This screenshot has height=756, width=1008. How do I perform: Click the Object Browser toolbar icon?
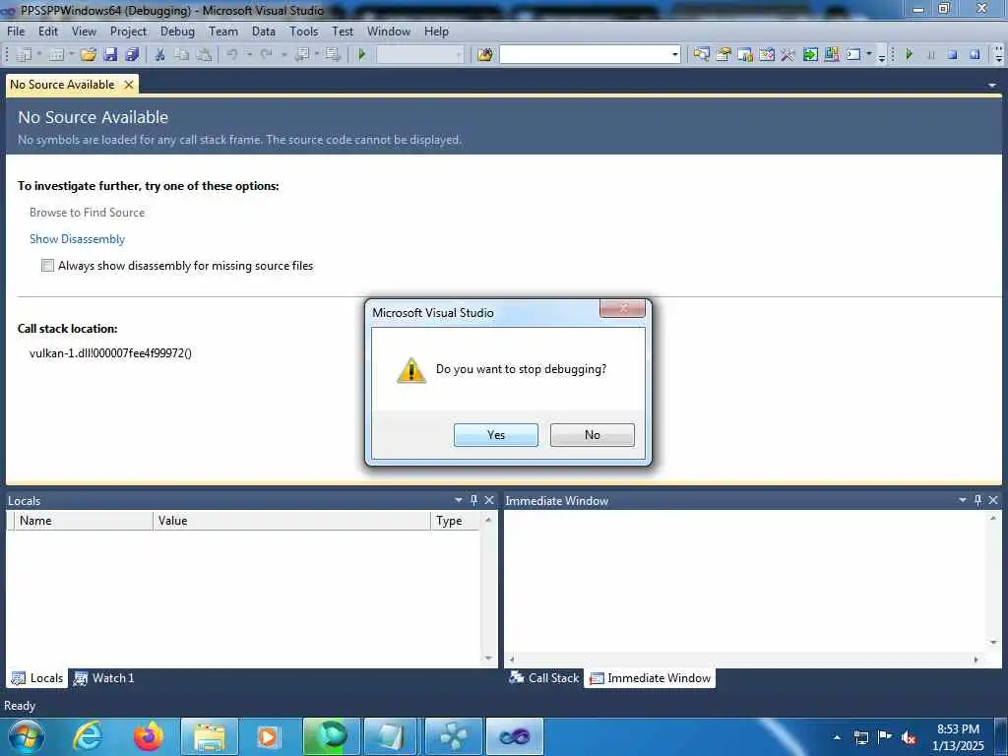[745, 55]
